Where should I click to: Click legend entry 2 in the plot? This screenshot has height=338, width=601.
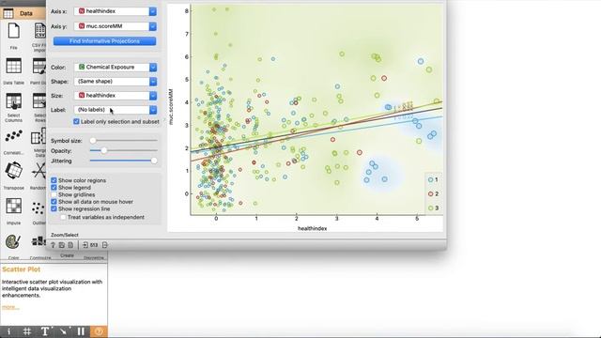[x=433, y=194]
